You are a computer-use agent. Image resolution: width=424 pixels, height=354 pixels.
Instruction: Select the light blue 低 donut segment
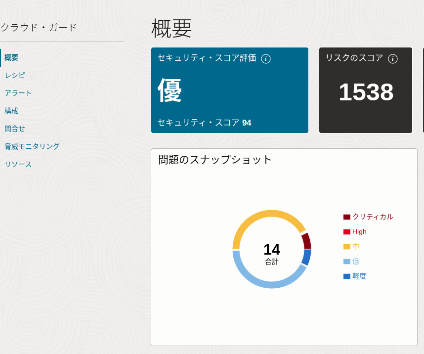click(x=269, y=283)
